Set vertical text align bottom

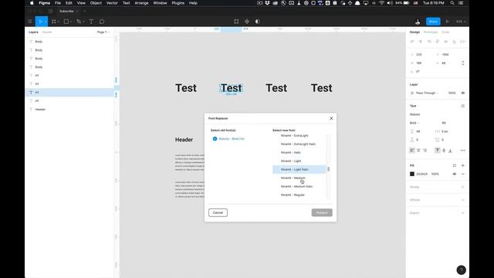pyautogui.click(x=450, y=151)
